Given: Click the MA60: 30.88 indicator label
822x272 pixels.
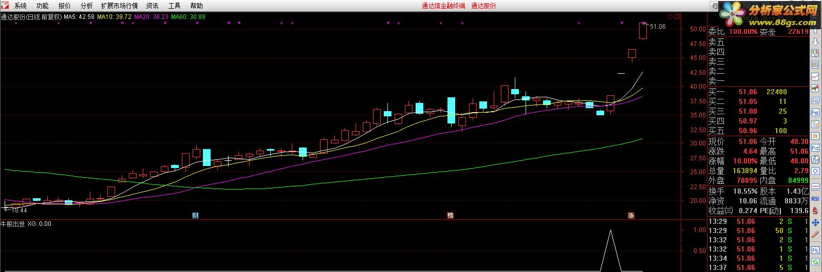Looking at the screenshot, I should (x=189, y=17).
